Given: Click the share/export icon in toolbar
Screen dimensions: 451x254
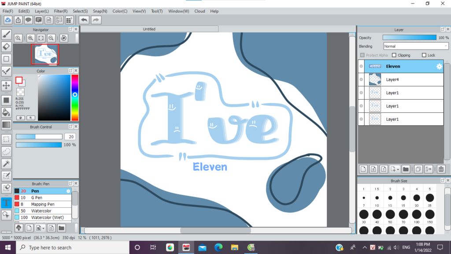Looking at the screenshot, I should pos(18,20).
